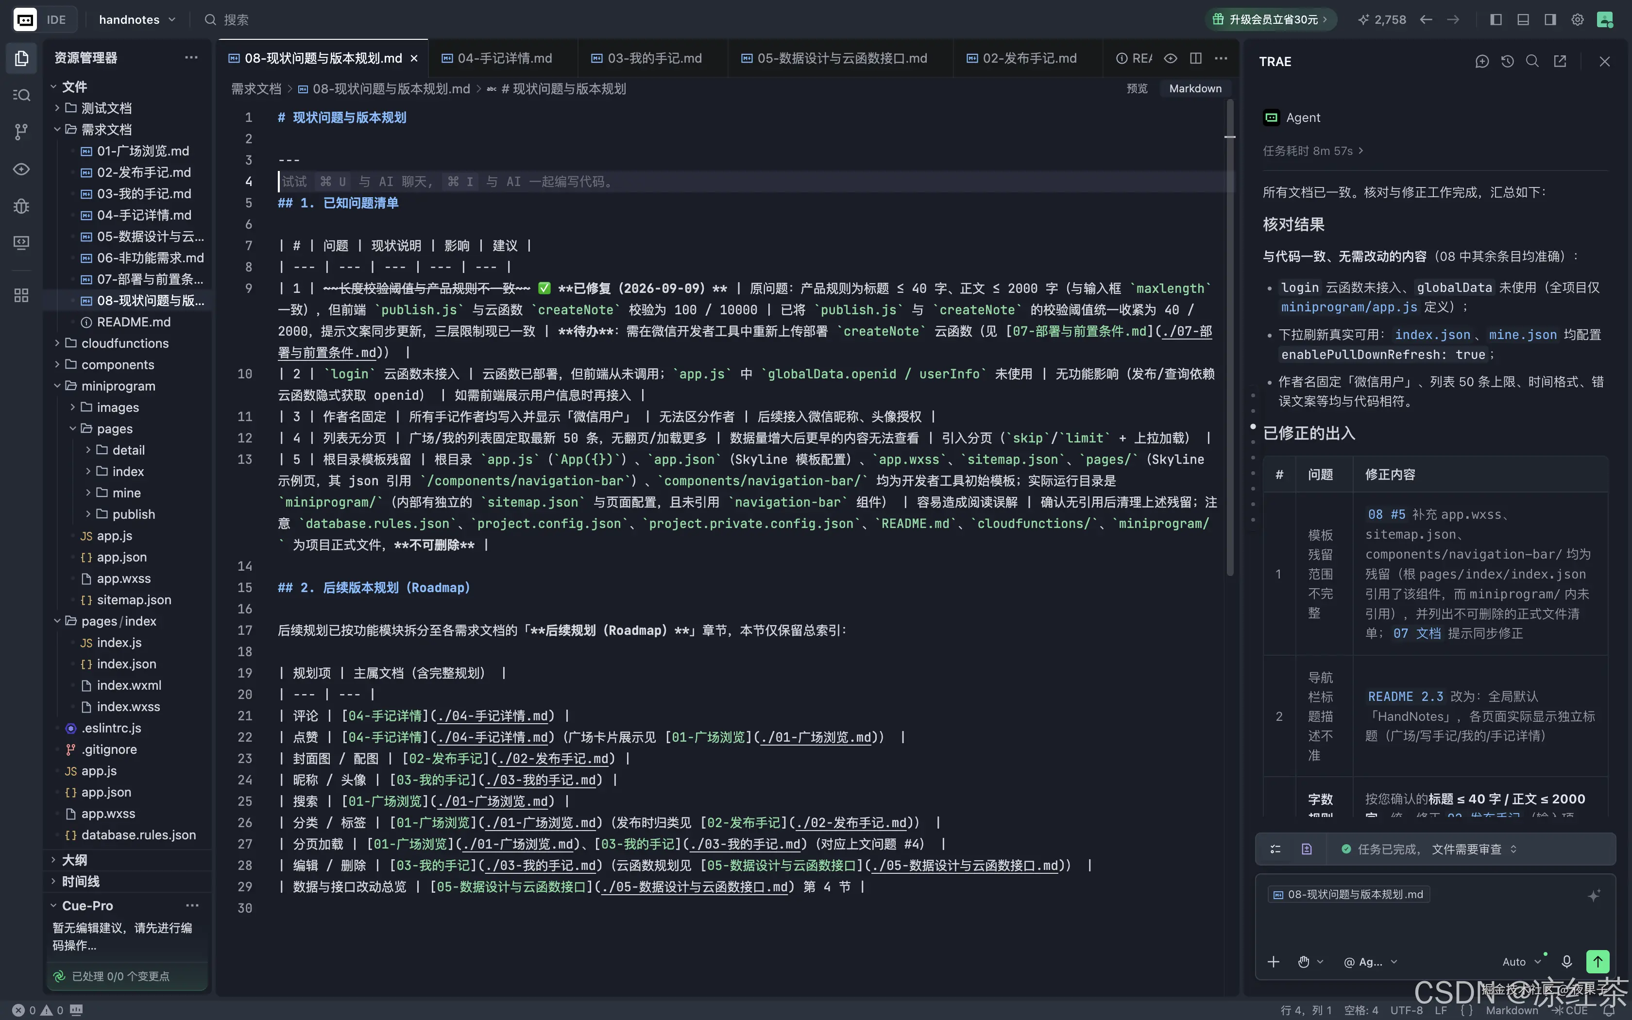
Task: Toggle the bottom panel layout icon
Action: coord(1523,19)
